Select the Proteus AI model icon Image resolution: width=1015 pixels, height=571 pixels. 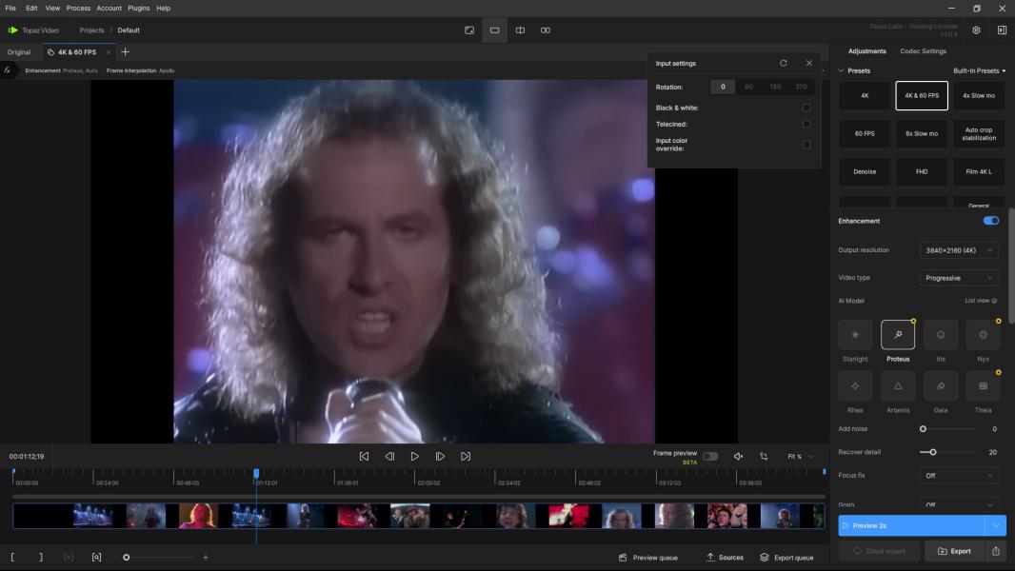click(898, 335)
